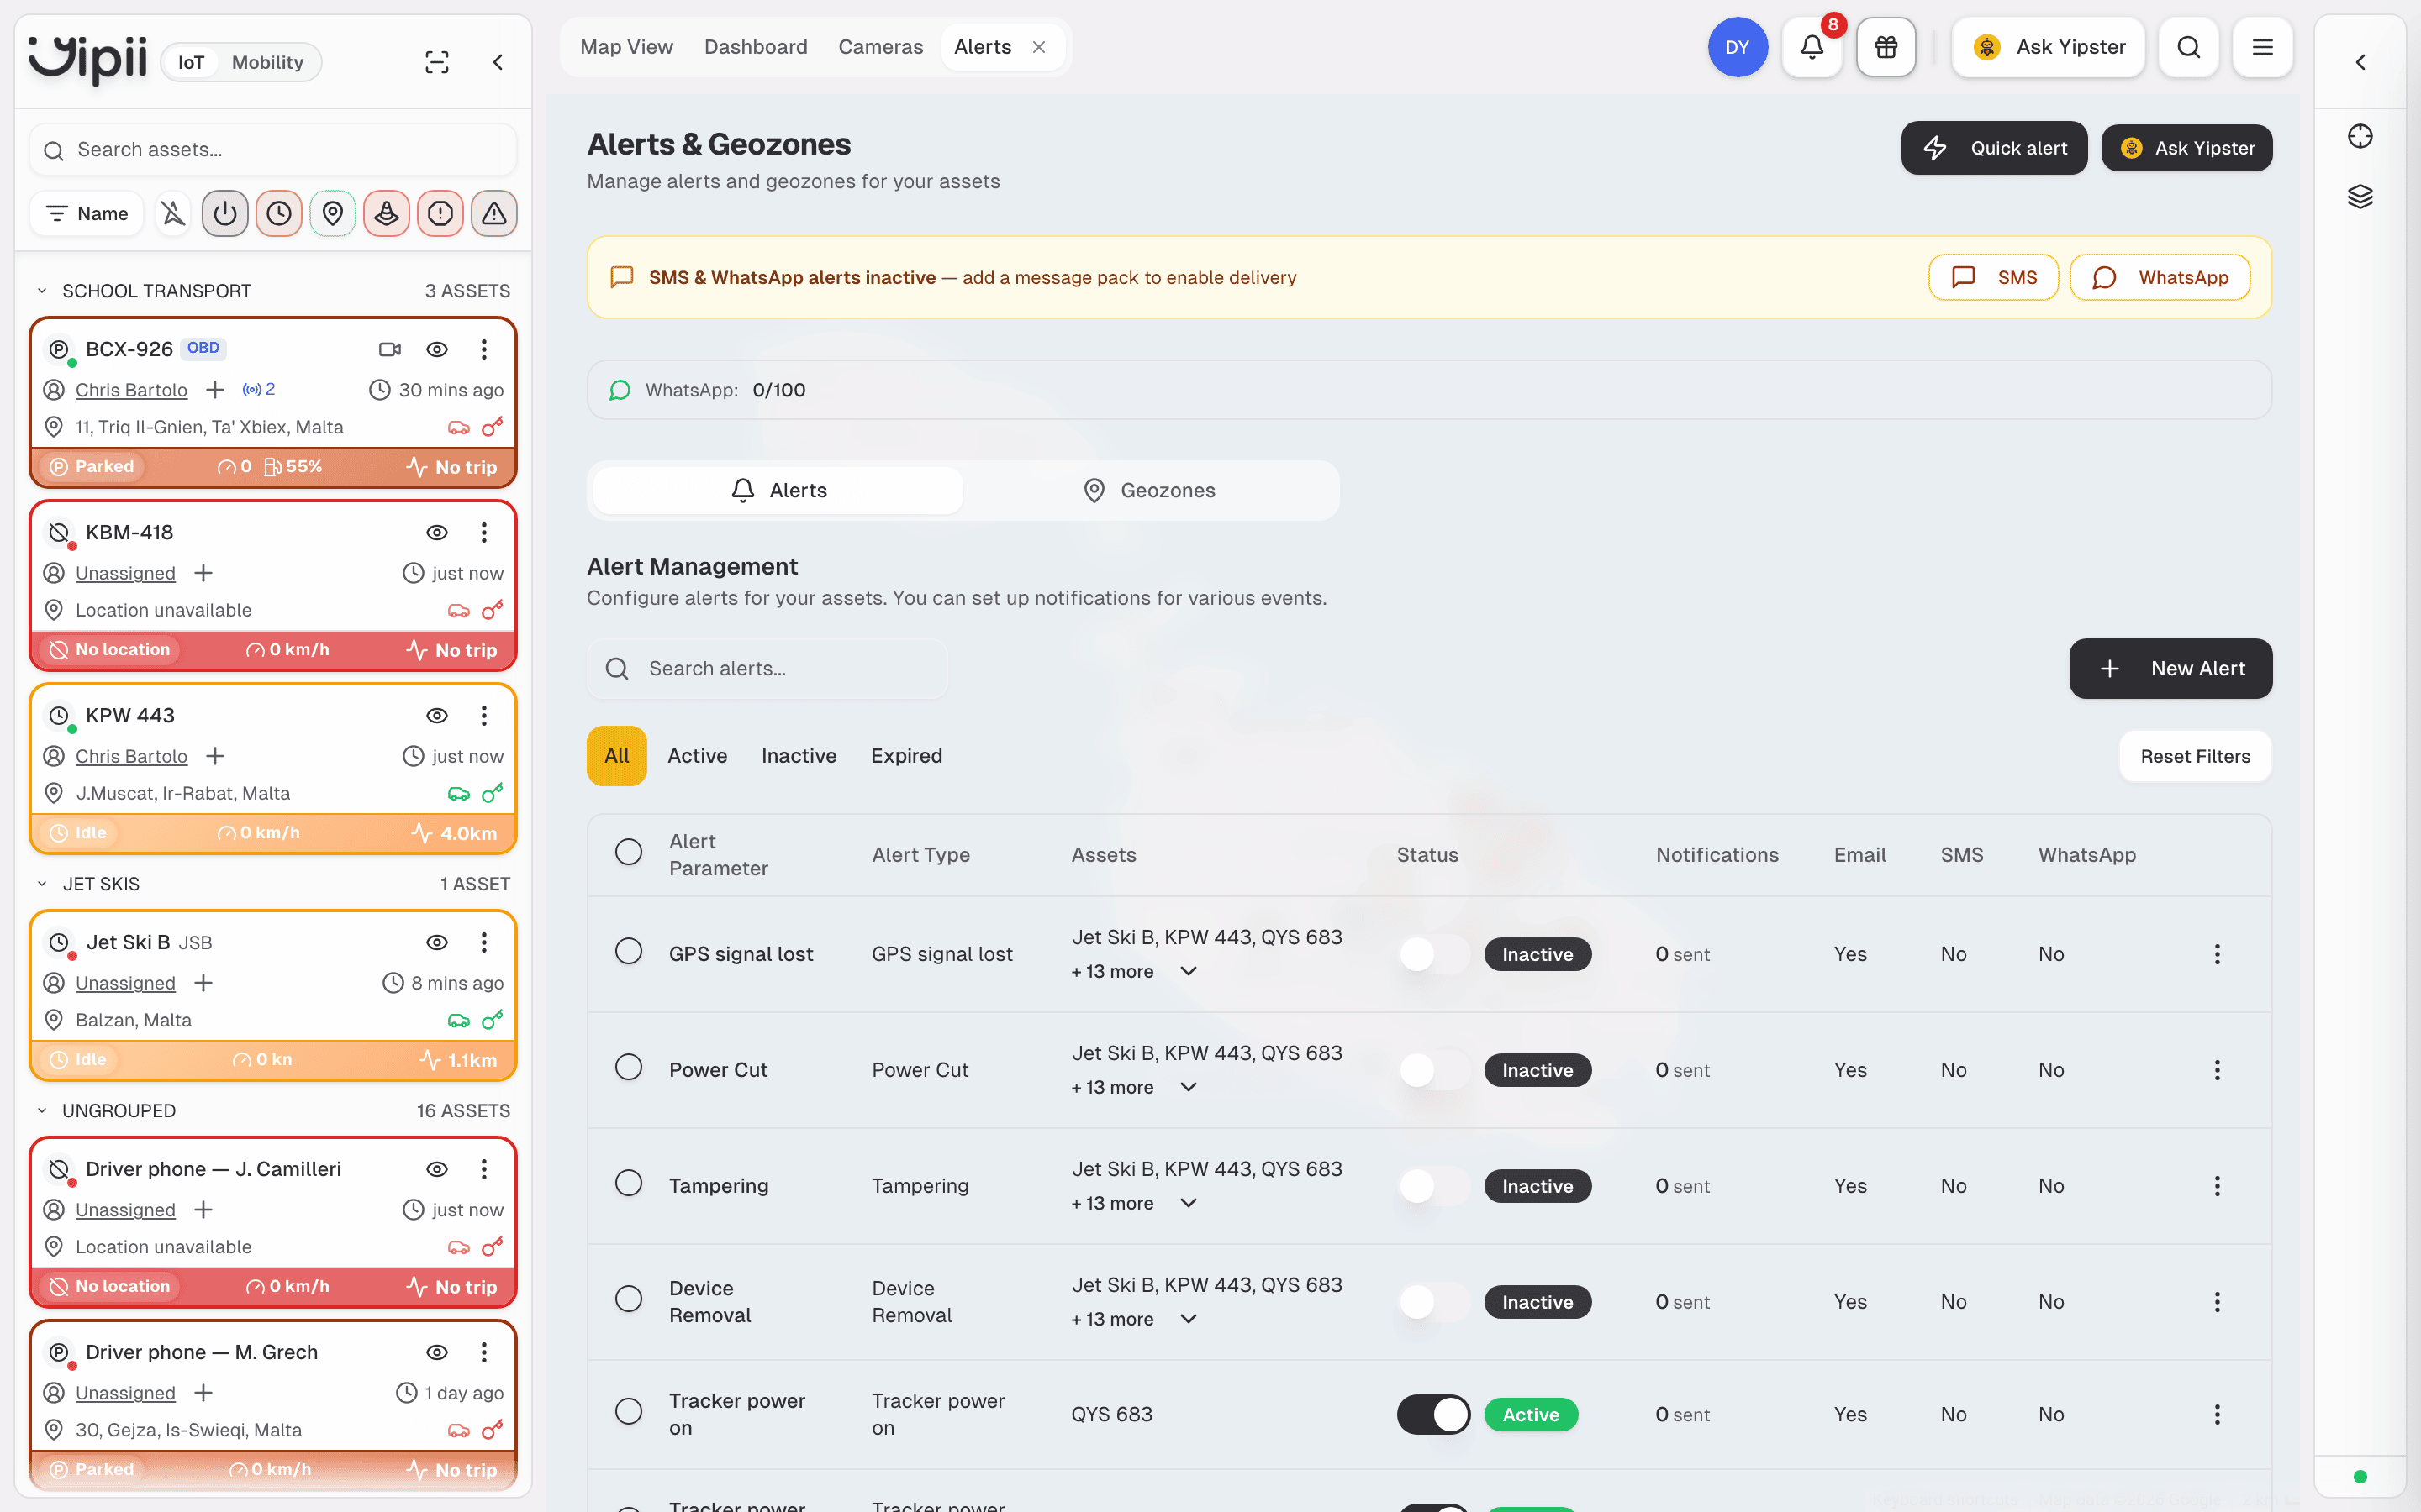Switch to Mobility mode
The width and height of the screenshot is (2421, 1512).
click(267, 62)
